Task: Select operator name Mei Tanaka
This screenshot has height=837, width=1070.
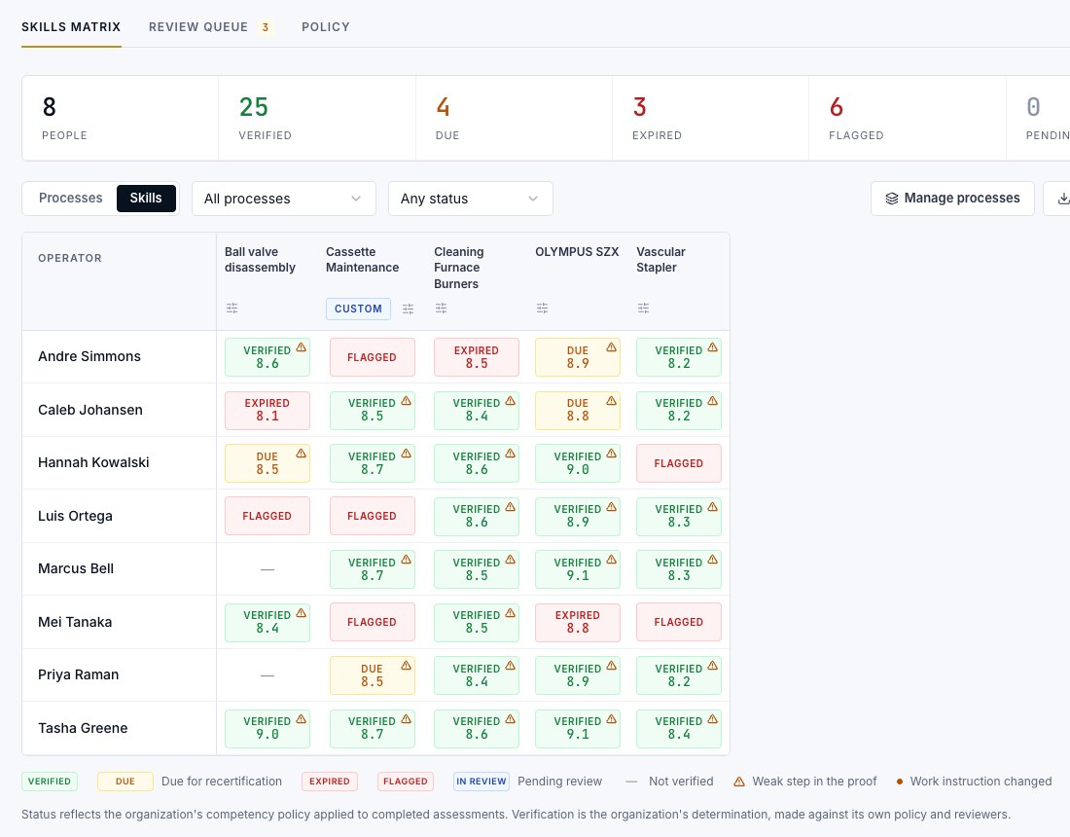Action: (x=75, y=621)
